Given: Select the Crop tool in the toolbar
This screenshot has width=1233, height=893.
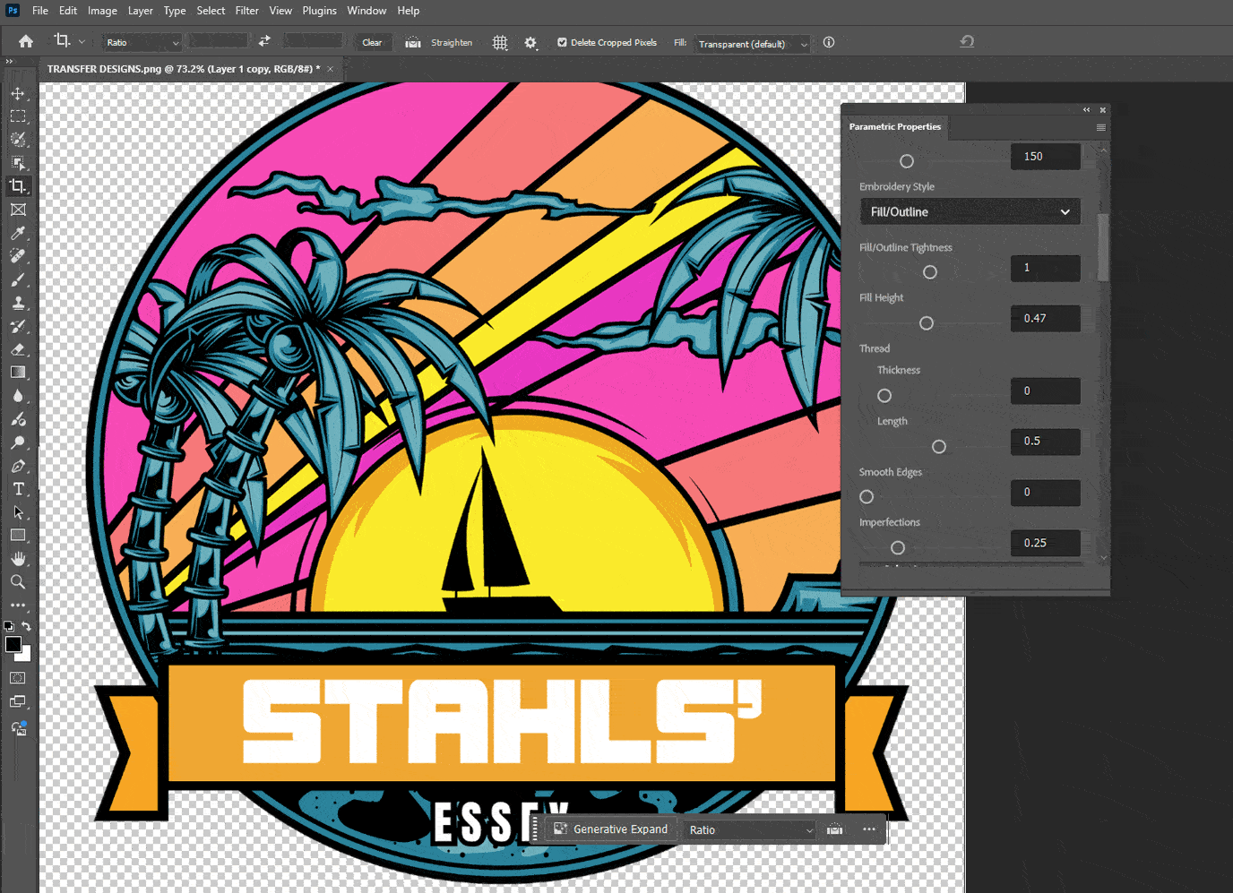Looking at the screenshot, I should tap(18, 186).
